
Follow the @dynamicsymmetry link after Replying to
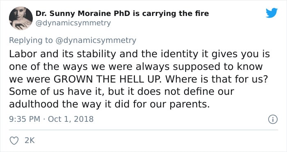pos(96,40)
